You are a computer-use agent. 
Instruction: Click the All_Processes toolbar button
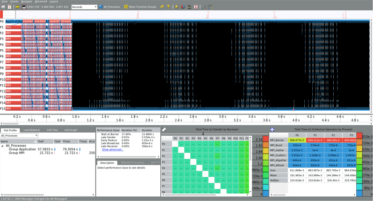pos(110,7)
